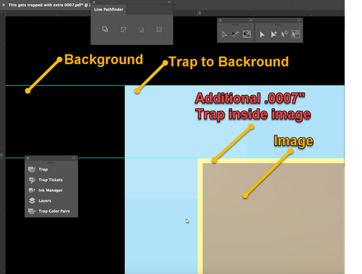Expand the Trap panel list with double arrows
The width and height of the screenshot is (362, 274).
[74, 158]
